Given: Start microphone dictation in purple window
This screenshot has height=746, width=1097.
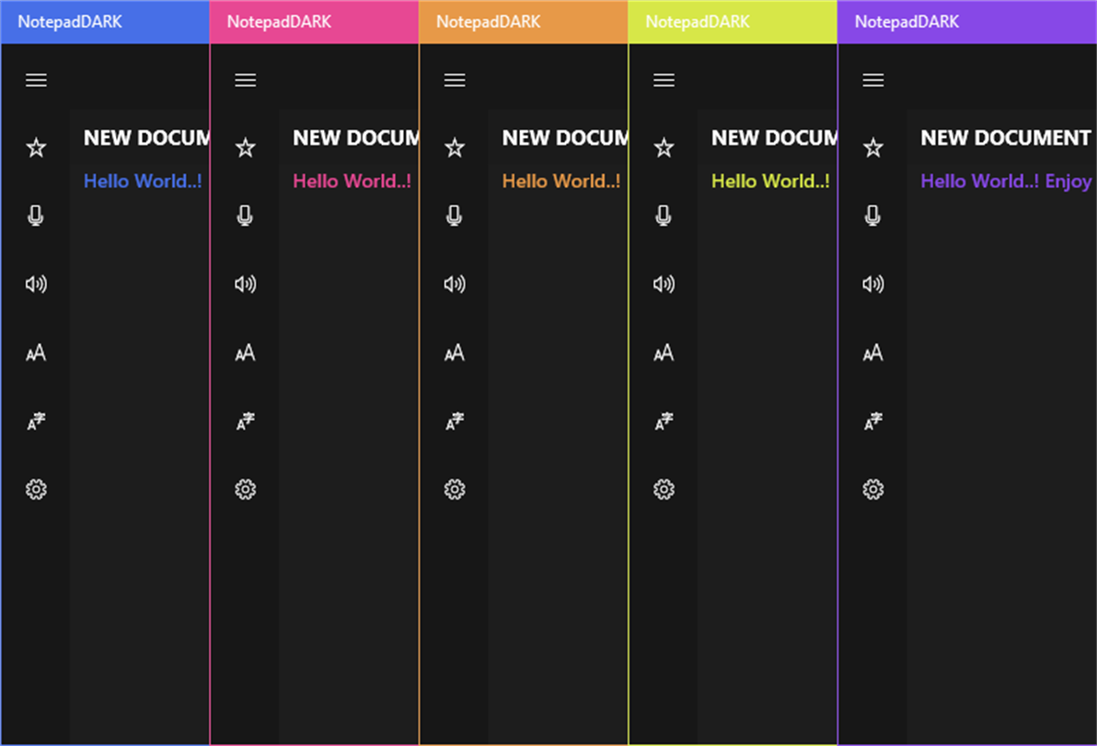Looking at the screenshot, I should 872,216.
